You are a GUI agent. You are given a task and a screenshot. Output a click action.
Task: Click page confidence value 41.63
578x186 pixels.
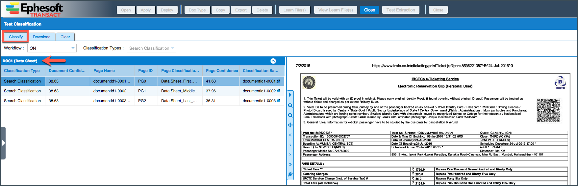coord(211,81)
